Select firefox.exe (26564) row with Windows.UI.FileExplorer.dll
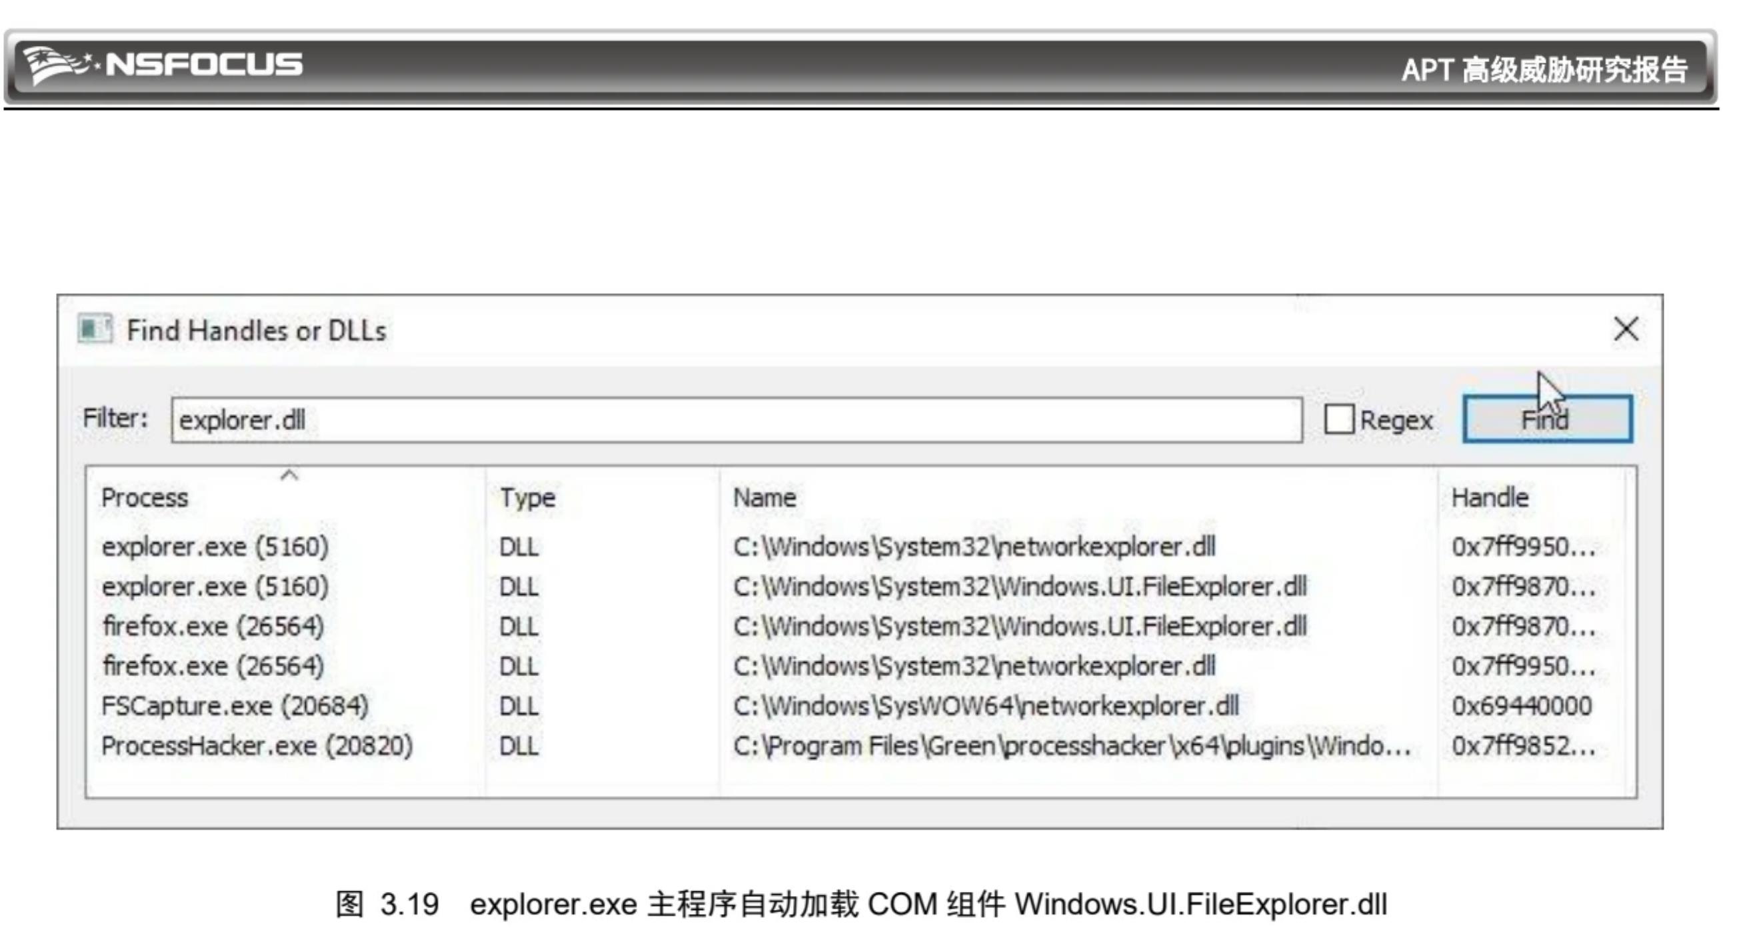Image resolution: width=1741 pixels, height=942 pixels. (x=857, y=627)
